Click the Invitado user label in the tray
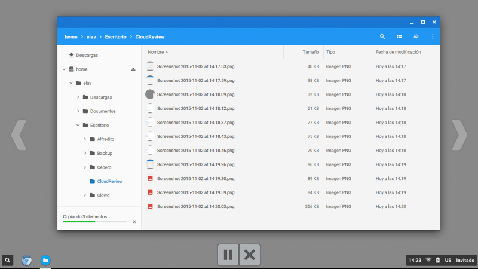The height and width of the screenshot is (269, 478). pyautogui.click(x=465, y=260)
